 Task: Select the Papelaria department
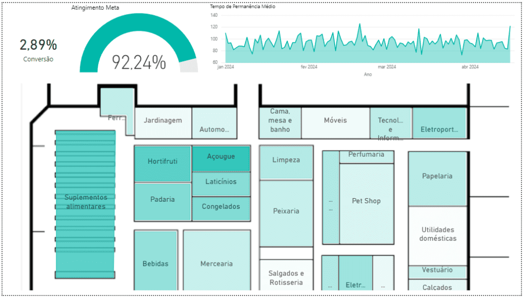pos(437,179)
